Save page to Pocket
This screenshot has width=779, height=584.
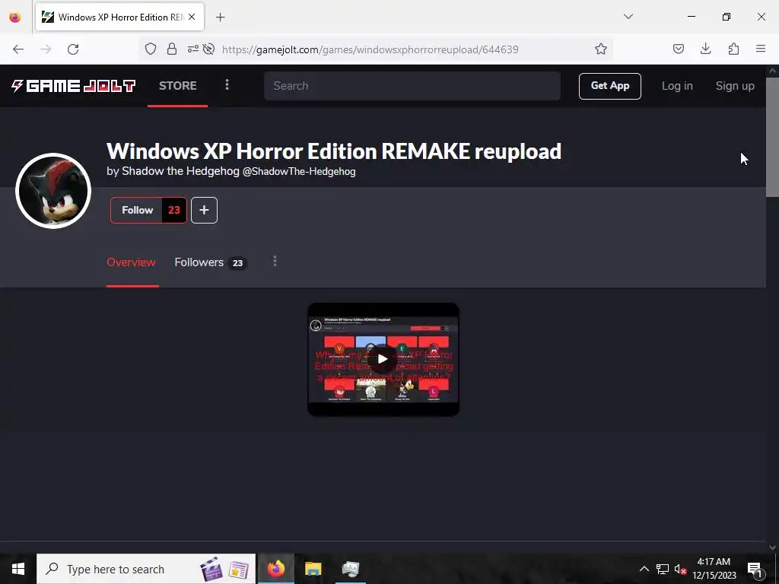pyautogui.click(x=678, y=49)
